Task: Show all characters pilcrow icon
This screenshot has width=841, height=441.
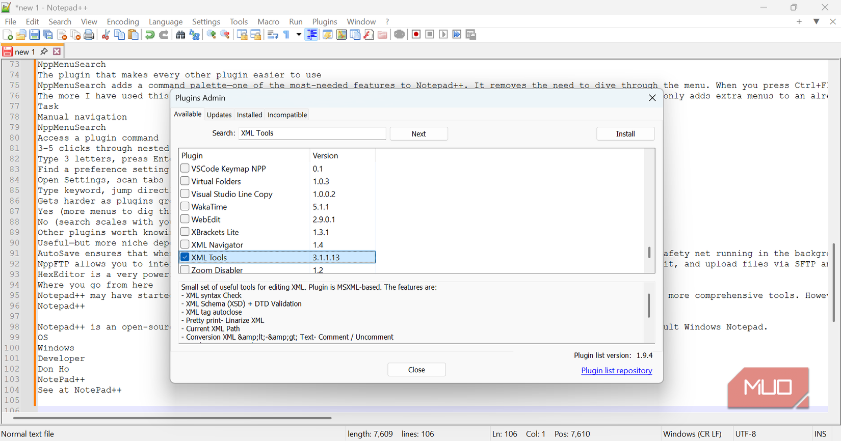Action: (x=286, y=35)
